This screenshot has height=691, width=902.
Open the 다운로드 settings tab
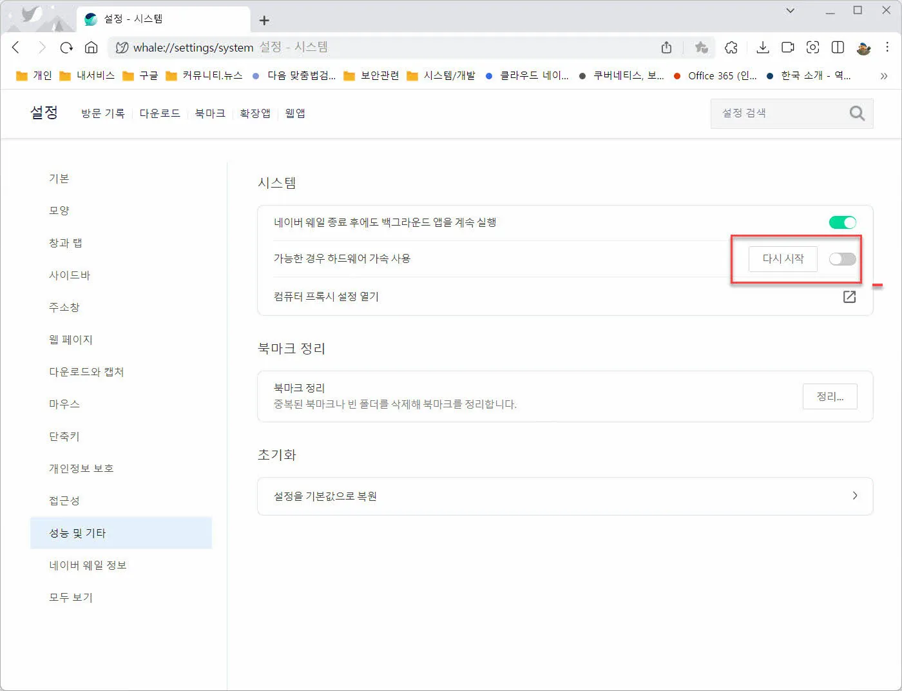160,113
